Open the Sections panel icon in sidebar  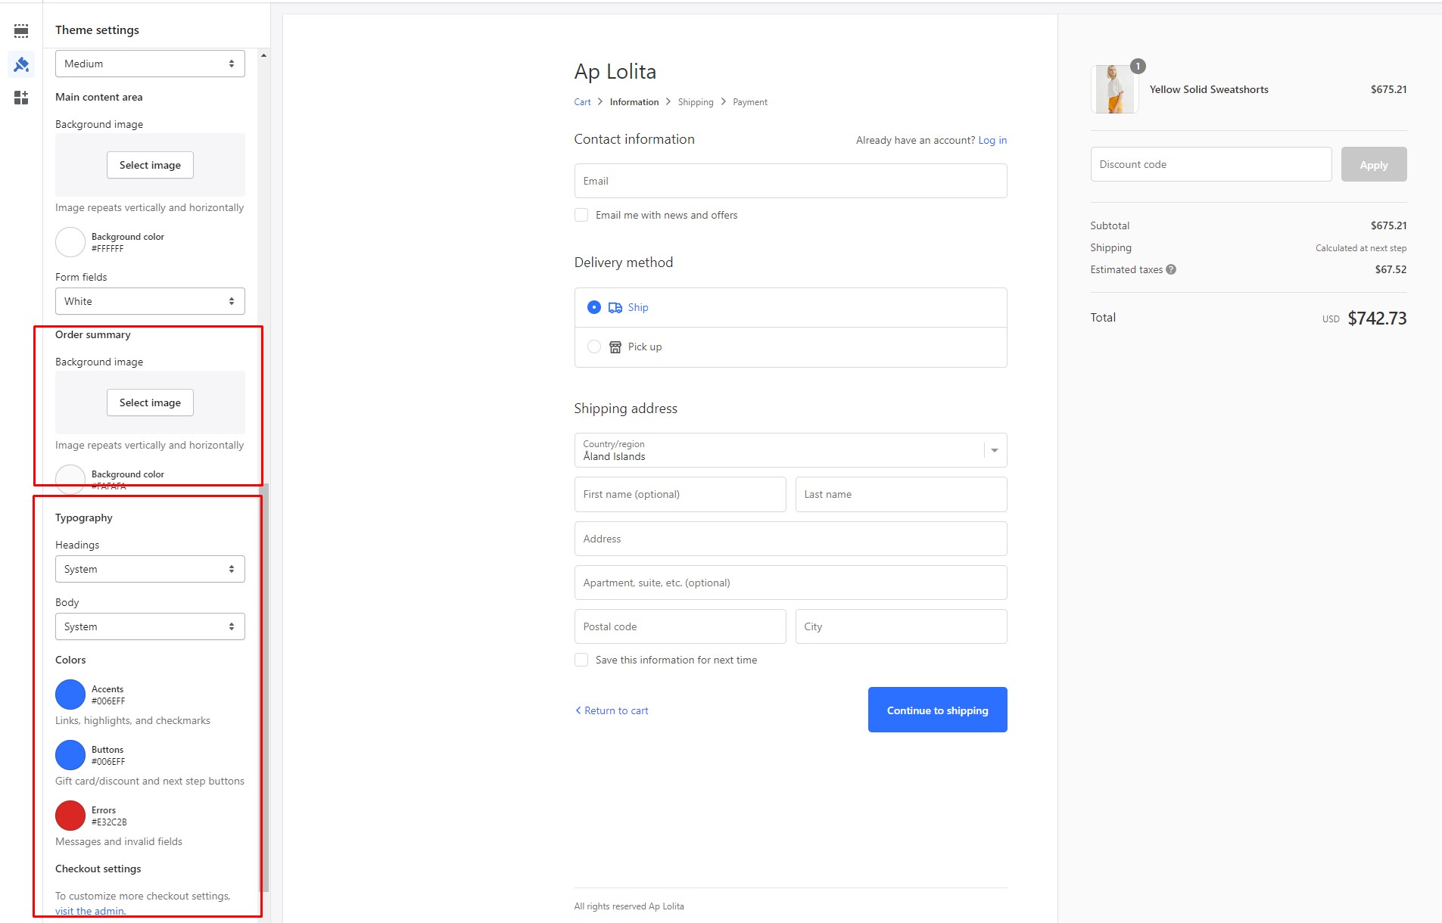[x=21, y=31]
